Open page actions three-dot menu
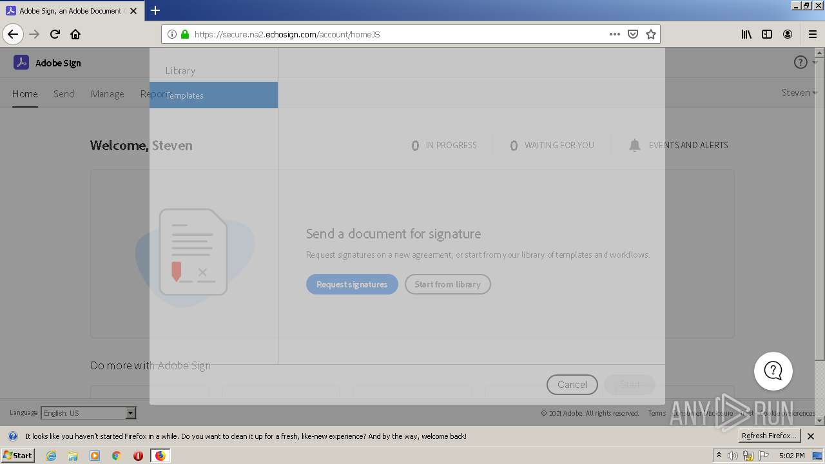This screenshot has height=464, width=825. click(x=615, y=34)
